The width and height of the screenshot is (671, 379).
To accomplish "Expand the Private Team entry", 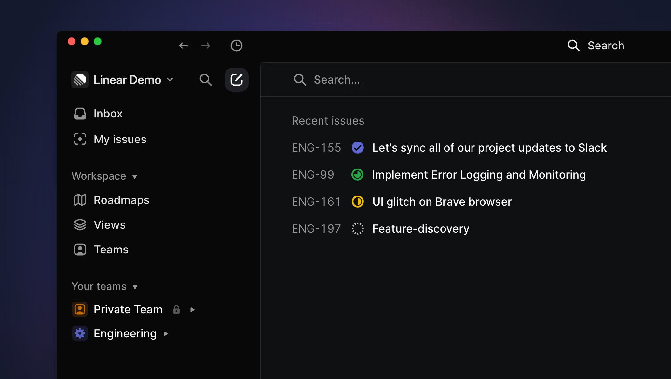I will coord(192,309).
